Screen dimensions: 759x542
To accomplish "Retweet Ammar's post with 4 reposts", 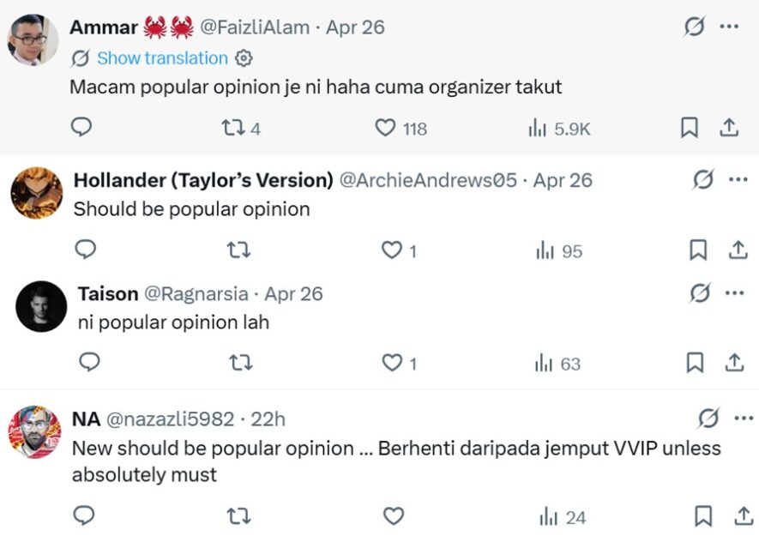I will 232,129.
